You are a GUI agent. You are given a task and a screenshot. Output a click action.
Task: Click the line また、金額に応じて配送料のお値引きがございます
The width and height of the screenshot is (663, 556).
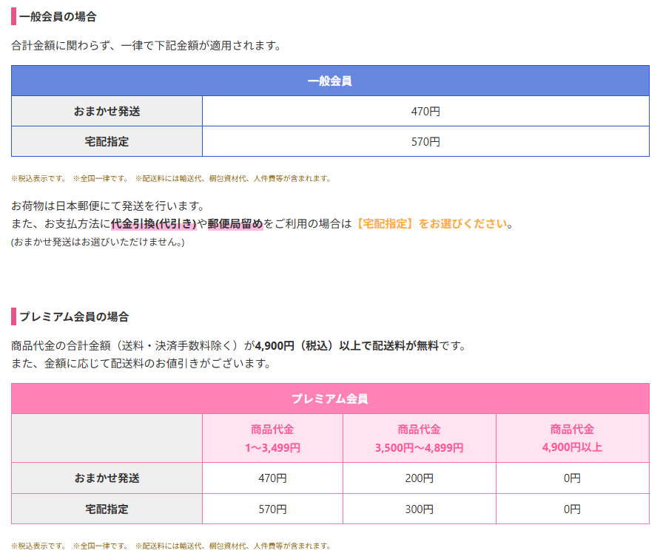pyautogui.click(x=141, y=364)
